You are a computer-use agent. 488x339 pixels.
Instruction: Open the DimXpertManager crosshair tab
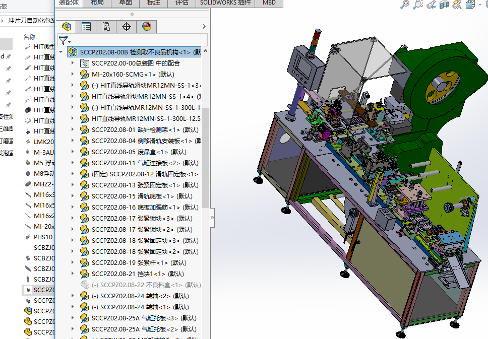point(127,27)
